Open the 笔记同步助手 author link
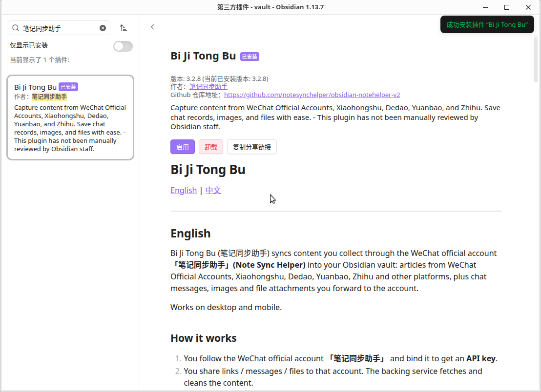541x392 pixels. click(208, 87)
